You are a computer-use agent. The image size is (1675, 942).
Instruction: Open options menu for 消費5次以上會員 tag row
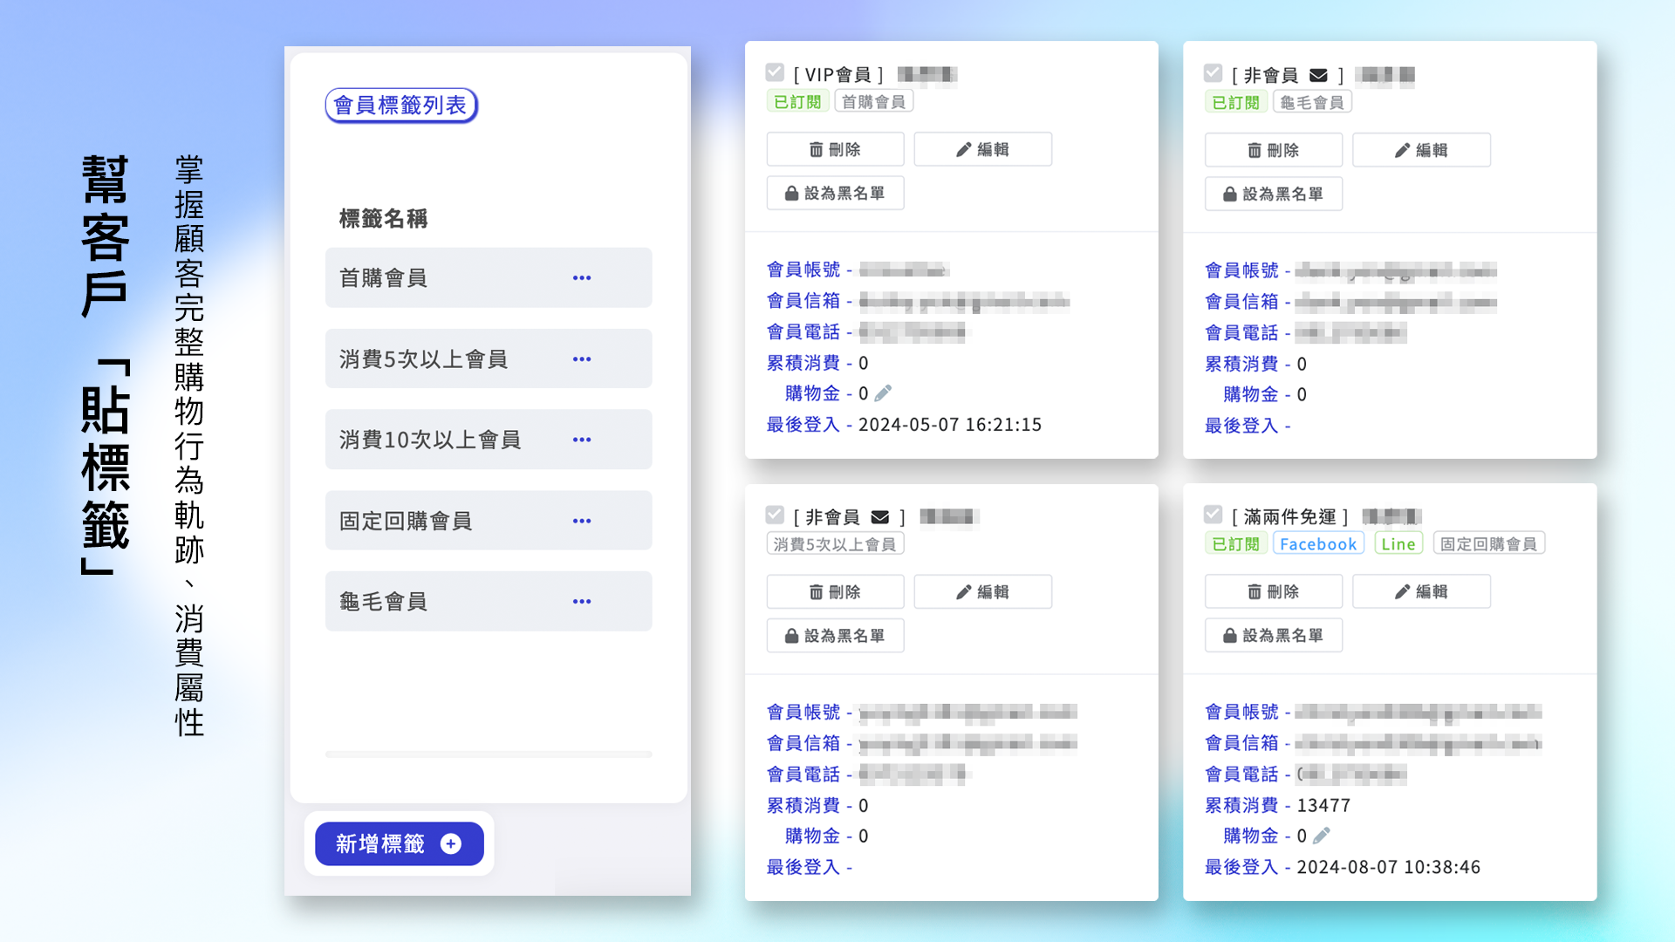click(x=582, y=359)
